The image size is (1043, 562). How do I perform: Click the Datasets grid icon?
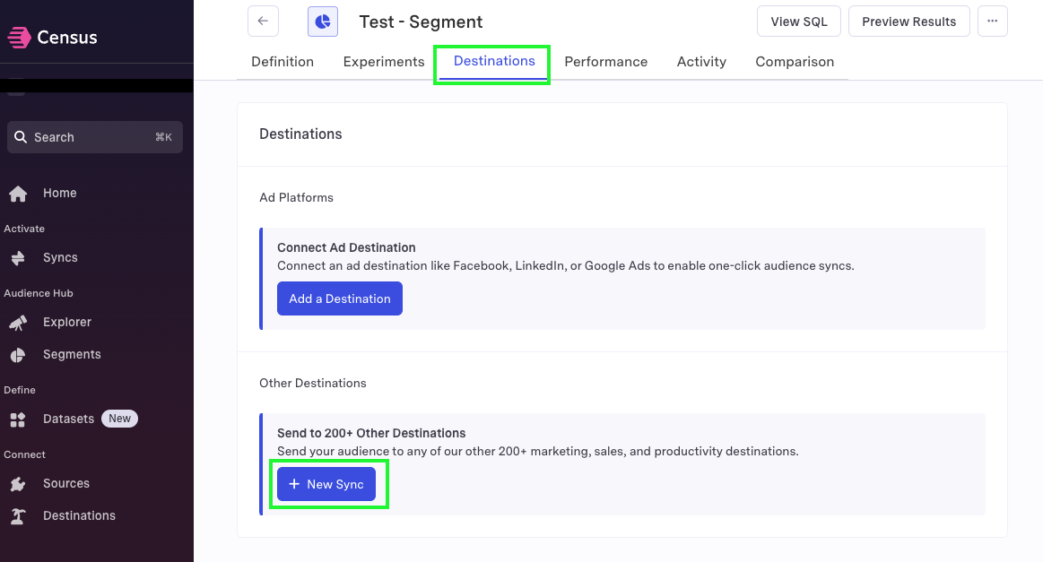coord(18,419)
